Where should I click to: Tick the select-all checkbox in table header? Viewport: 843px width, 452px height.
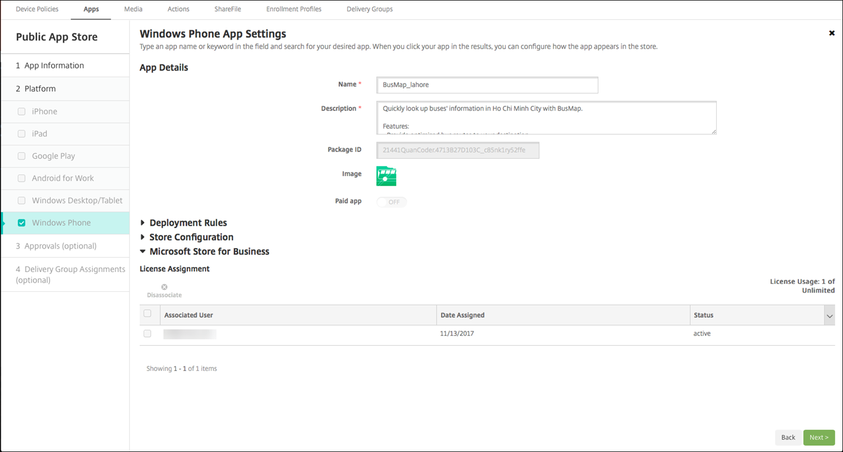tap(147, 313)
